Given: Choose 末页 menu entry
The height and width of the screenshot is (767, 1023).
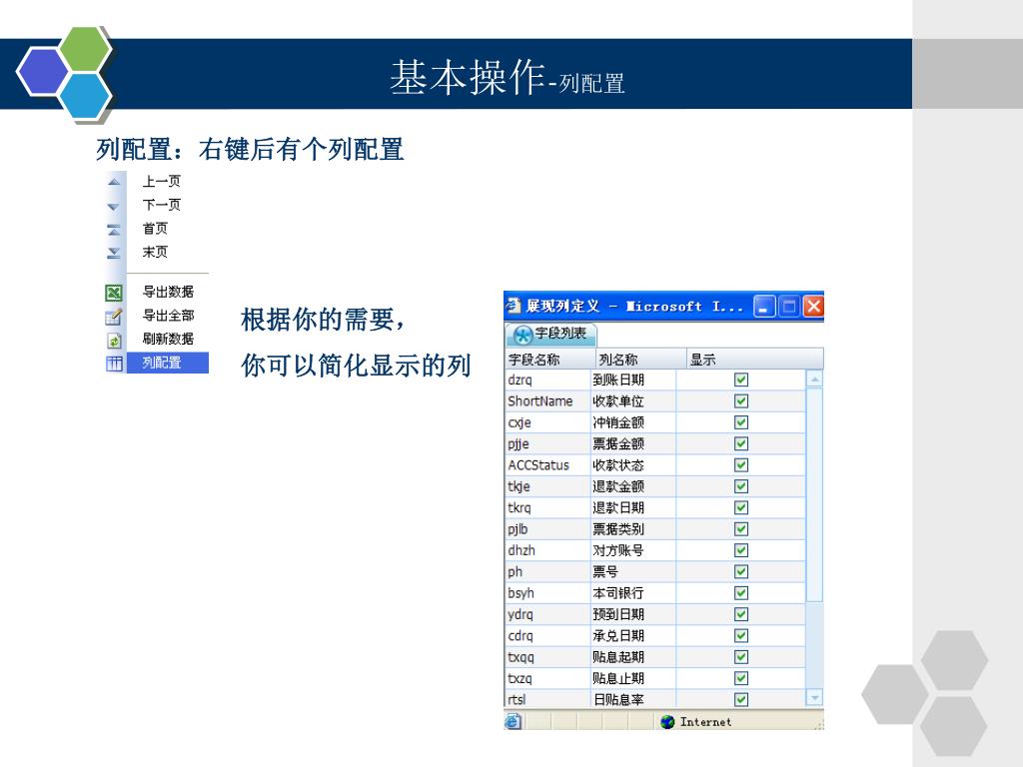Looking at the screenshot, I should pyautogui.click(x=155, y=252).
